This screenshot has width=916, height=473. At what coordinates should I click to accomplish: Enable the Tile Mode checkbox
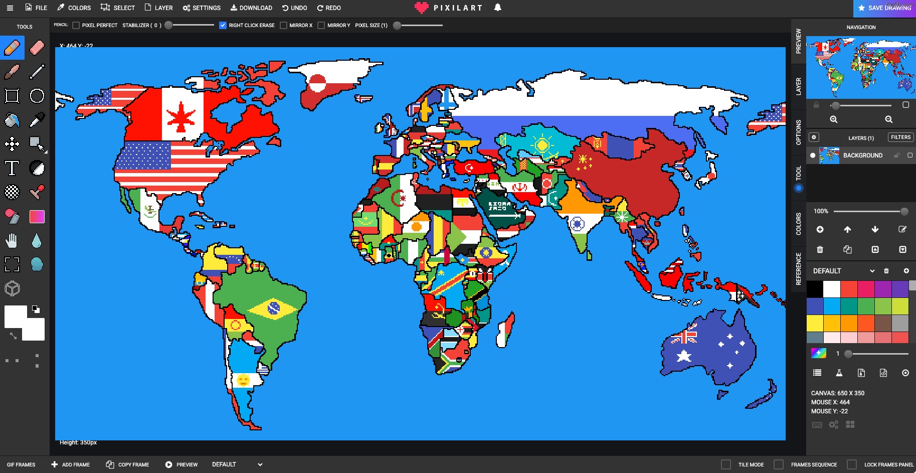tap(725, 464)
